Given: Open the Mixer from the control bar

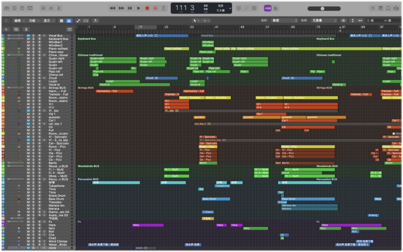Looking at the screenshot, I should click(51, 8).
